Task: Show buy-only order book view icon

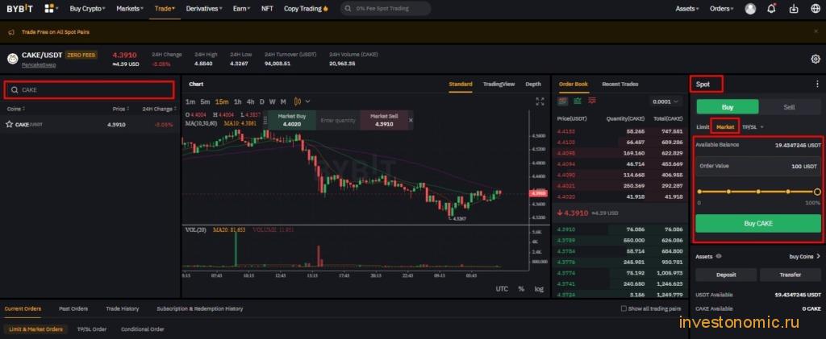Action: click(578, 101)
